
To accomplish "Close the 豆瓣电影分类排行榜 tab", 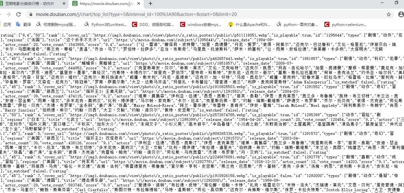I will pos(64,3).
